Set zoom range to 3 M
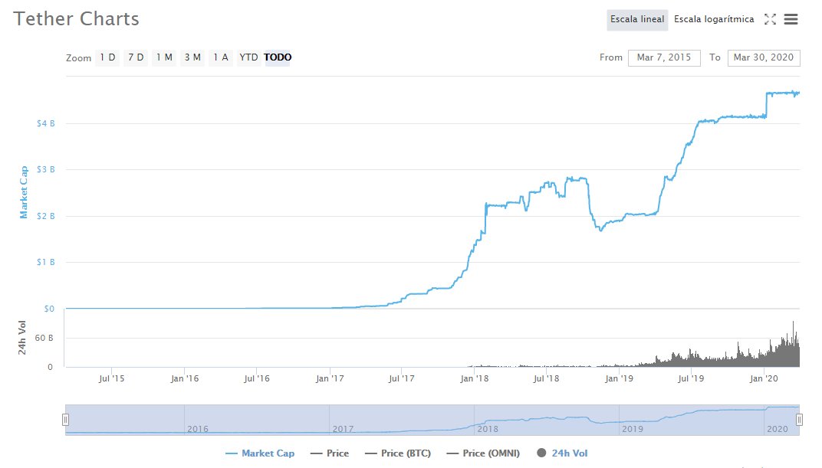822x468 pixels. [192, 57]
